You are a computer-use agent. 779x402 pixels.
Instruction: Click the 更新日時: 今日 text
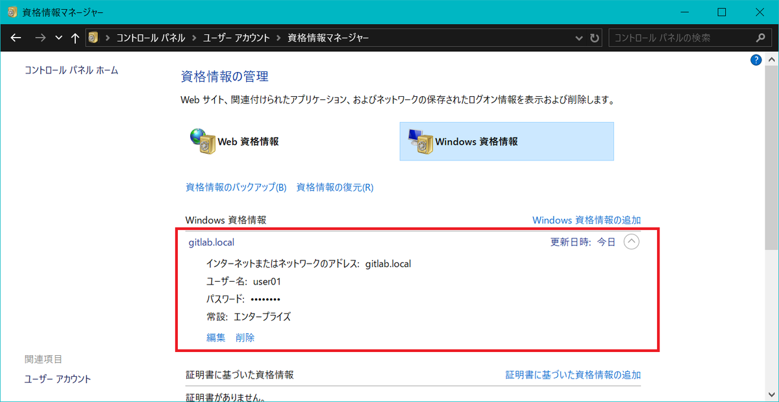pyautogui.click(x=583, y=242)
